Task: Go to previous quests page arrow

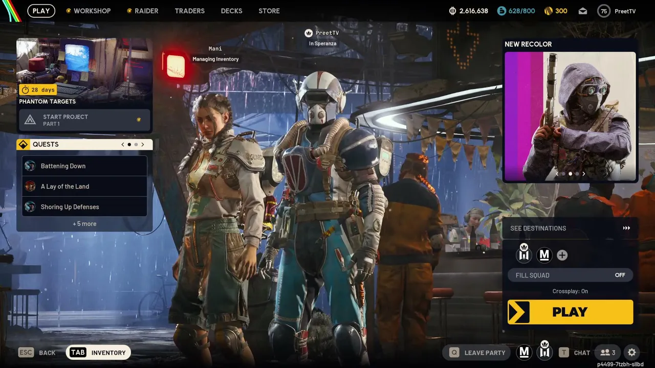Action: (x=123, y=145)
